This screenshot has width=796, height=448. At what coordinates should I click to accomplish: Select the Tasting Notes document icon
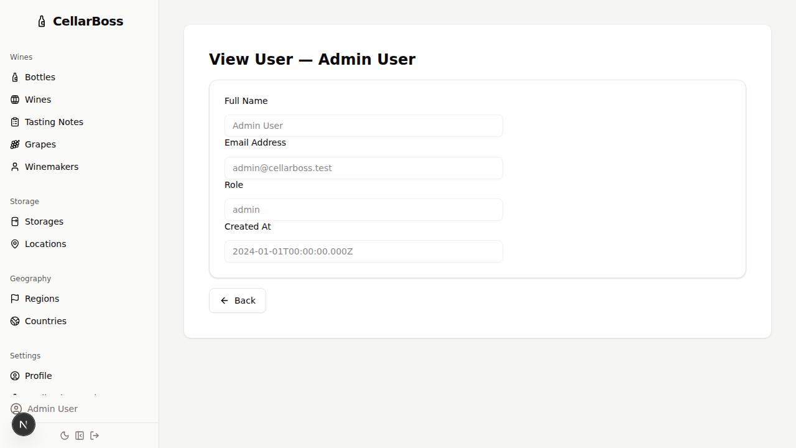point(15,121)
